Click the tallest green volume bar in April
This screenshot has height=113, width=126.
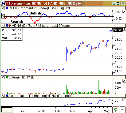click(99, 87)
